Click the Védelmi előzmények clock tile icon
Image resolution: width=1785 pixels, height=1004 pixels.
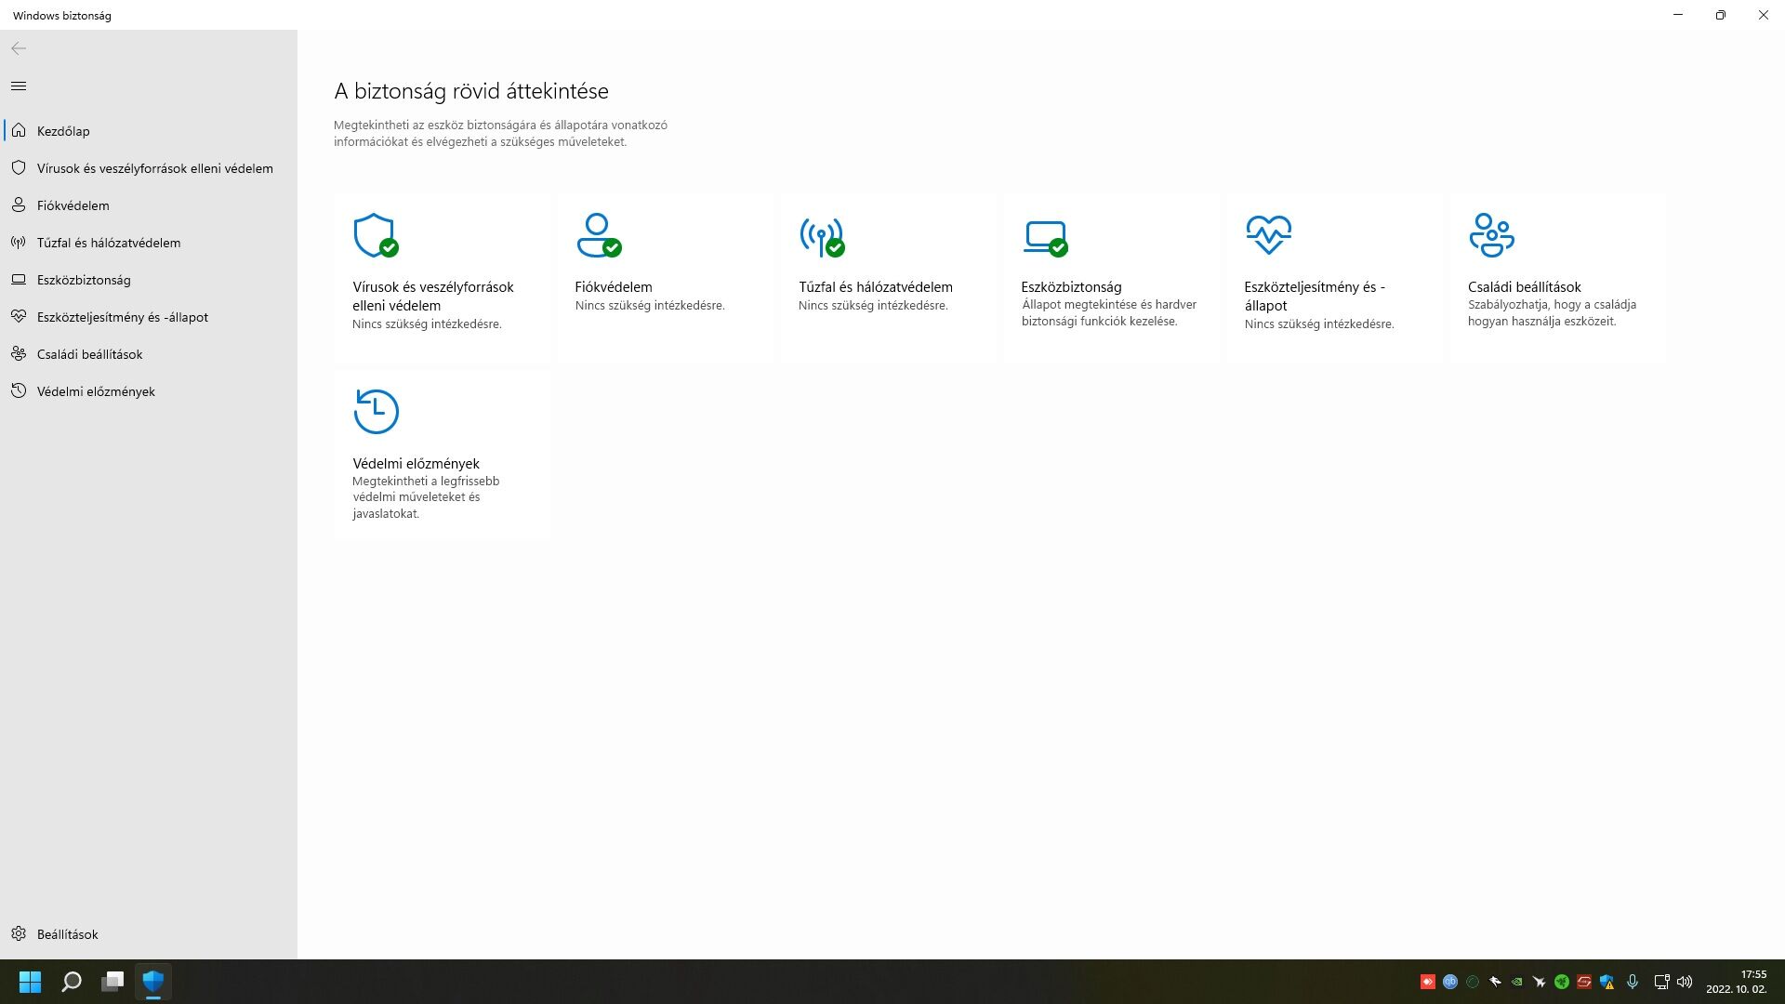[x=376, y=411]
